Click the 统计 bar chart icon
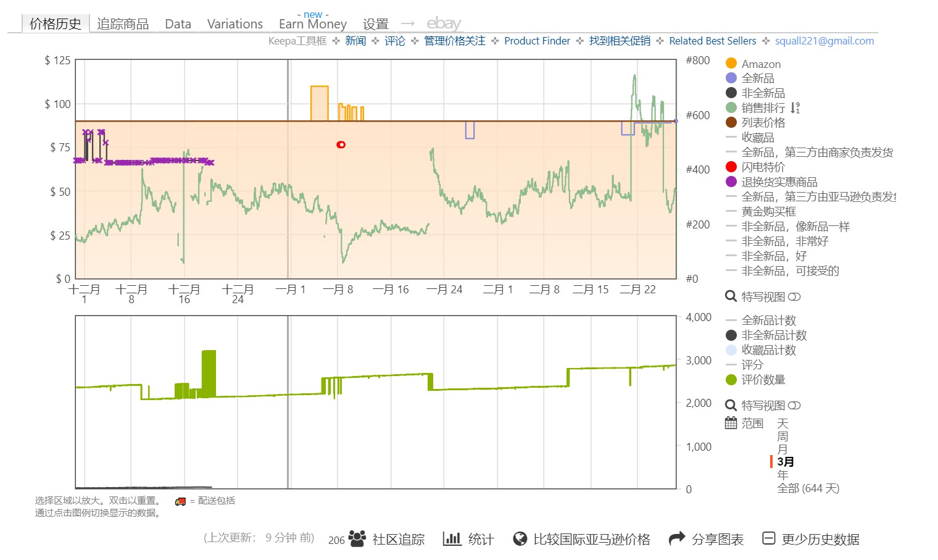The height and width of the screenshot is (560, 938). (x=452, y=539)
